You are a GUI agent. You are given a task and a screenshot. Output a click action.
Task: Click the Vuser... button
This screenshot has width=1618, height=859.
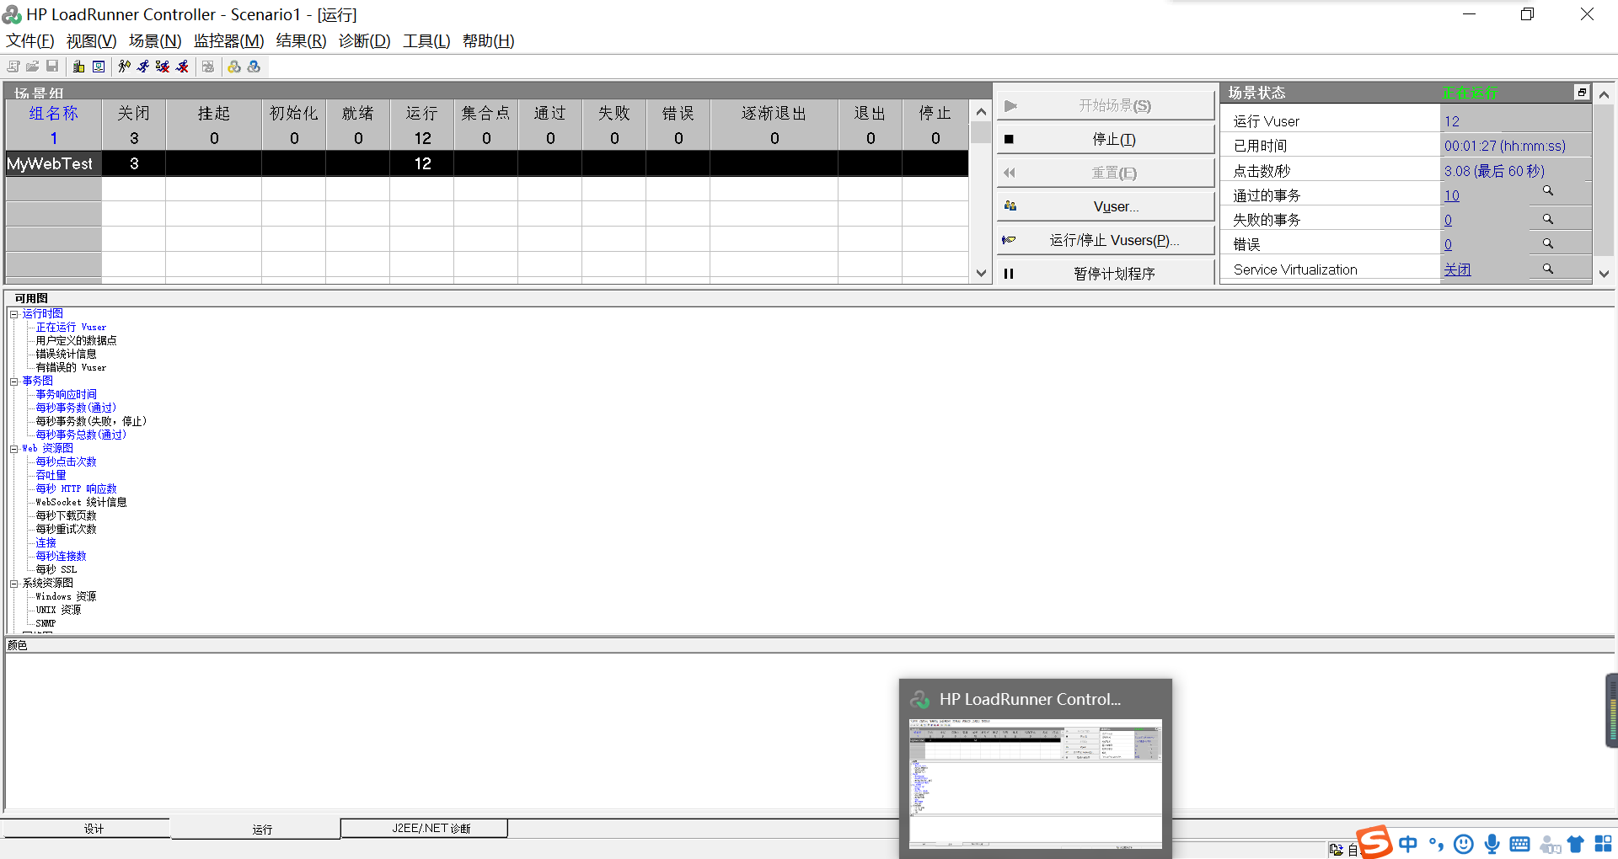(x=1106, y=206)
